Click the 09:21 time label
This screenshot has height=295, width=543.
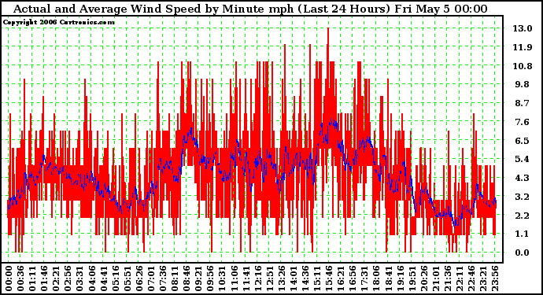click(198, 278)
